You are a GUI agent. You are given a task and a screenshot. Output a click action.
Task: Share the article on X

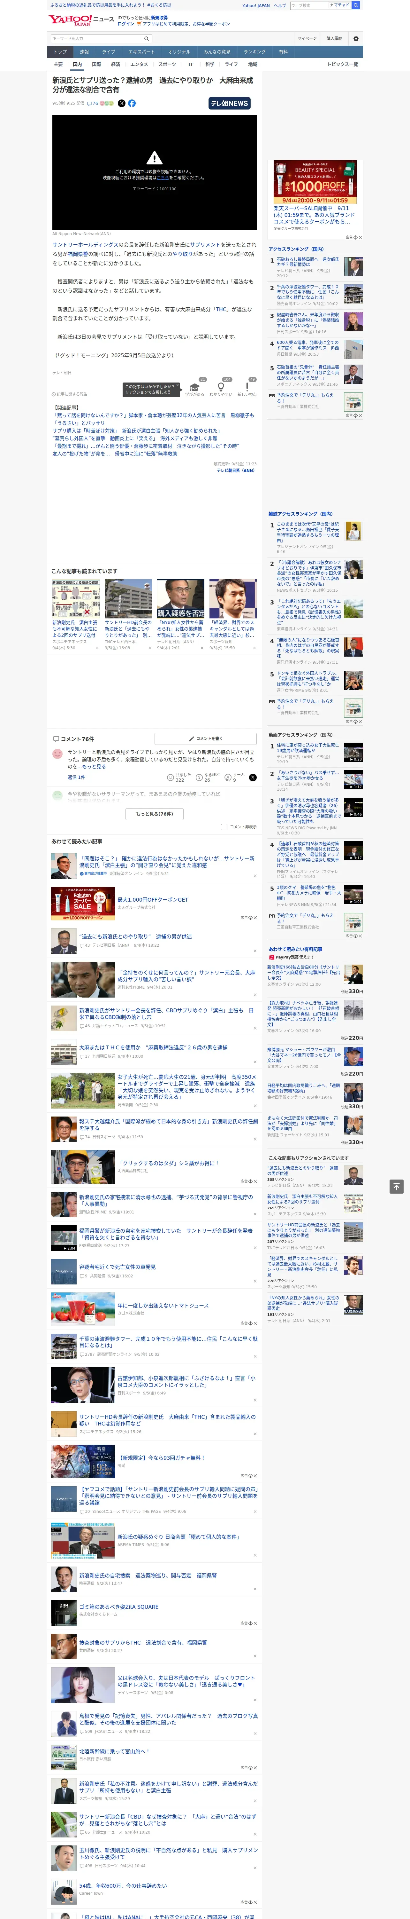click(x=122, y=104)
